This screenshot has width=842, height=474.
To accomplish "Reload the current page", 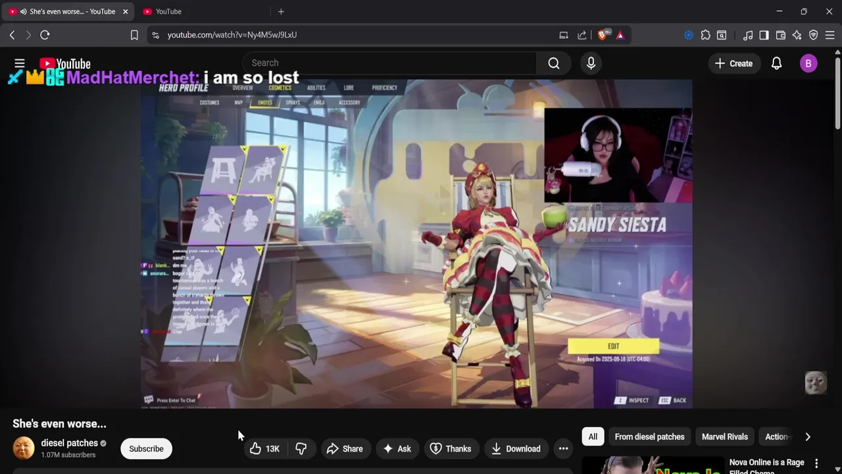I will coord(45,35).
